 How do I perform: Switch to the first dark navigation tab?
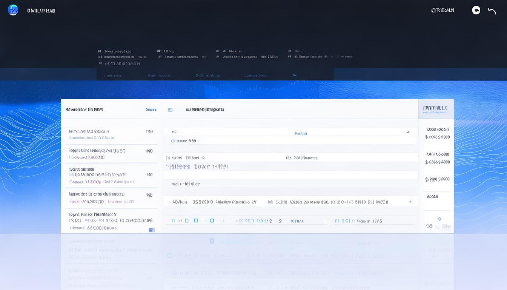(x=112, y=75)
